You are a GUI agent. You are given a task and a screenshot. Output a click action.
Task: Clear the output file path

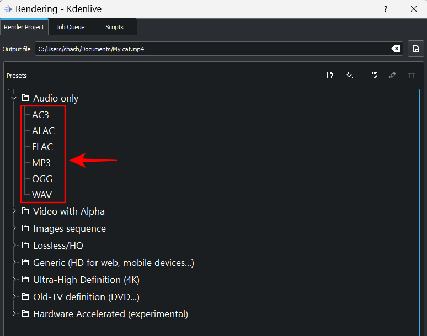pos(396,49)
